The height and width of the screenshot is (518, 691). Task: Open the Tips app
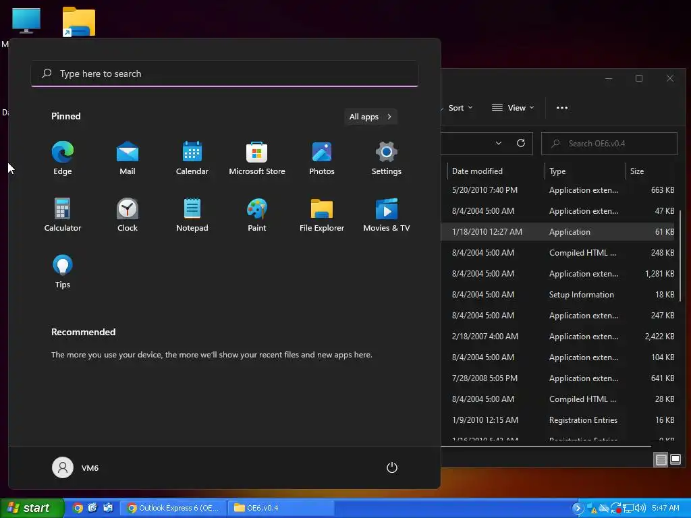(x=63, y=271)
